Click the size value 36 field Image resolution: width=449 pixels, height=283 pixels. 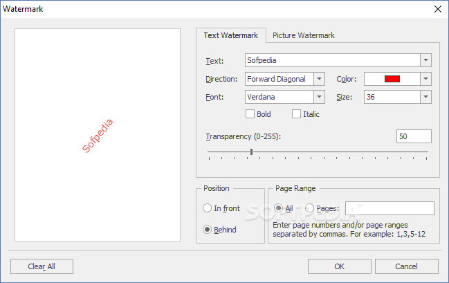[392, 97]
